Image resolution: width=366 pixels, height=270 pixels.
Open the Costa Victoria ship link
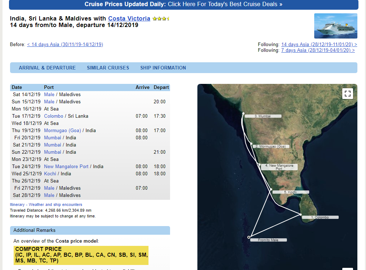pyautogui.click(x=129, y=18)
